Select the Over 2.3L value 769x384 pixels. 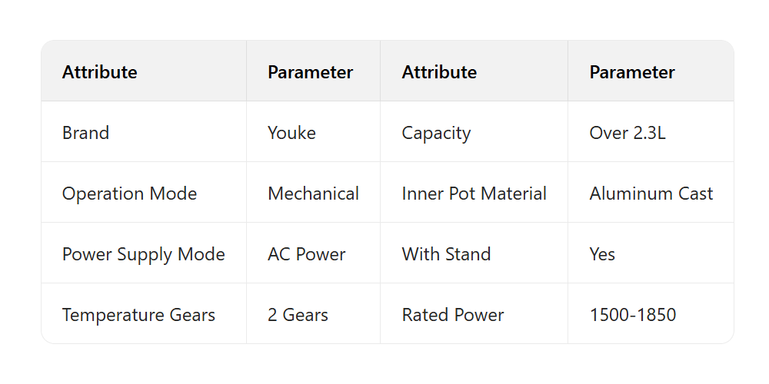click(x=628, y=133)
